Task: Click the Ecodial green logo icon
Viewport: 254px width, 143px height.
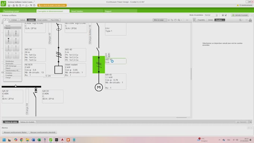Action: point(3,4)
